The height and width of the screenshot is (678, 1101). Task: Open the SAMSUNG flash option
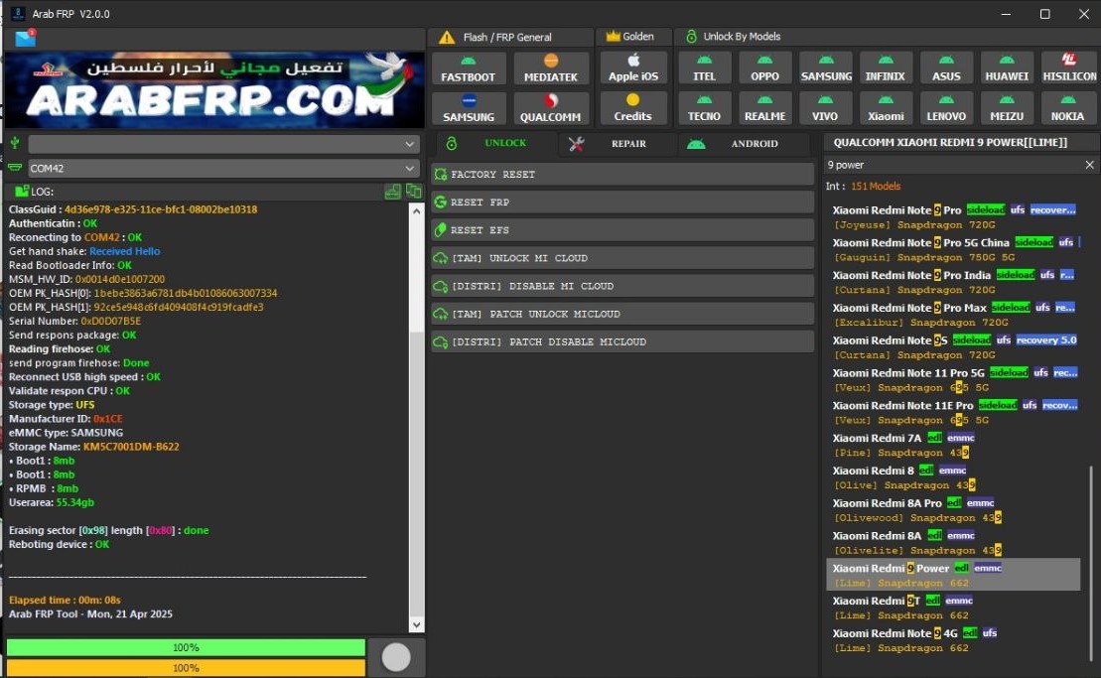point(469,109)
